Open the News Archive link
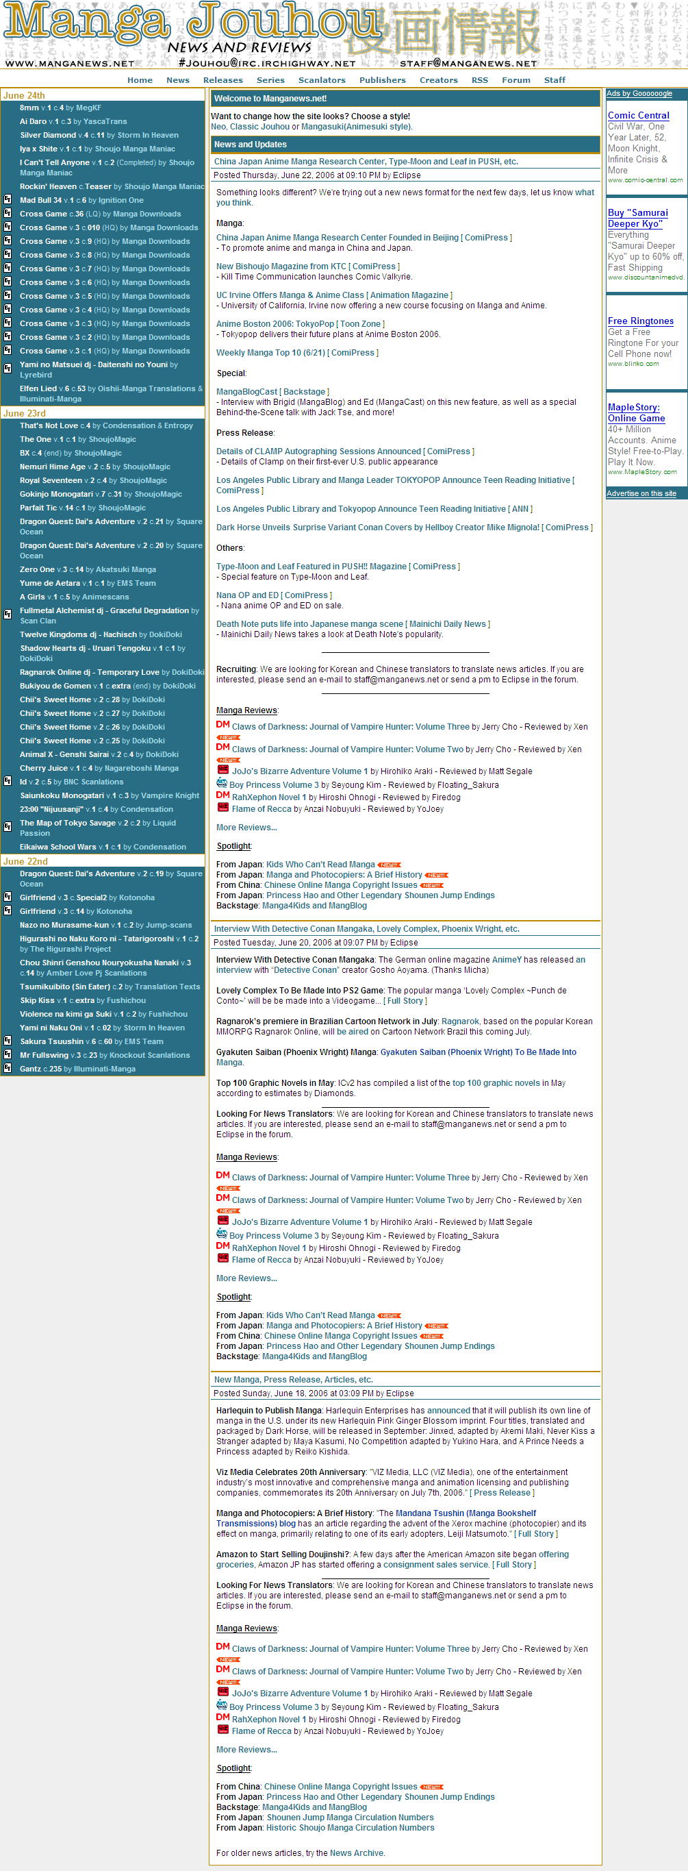The height and width of the screenshot is (1871, 688). [357, 1853]
